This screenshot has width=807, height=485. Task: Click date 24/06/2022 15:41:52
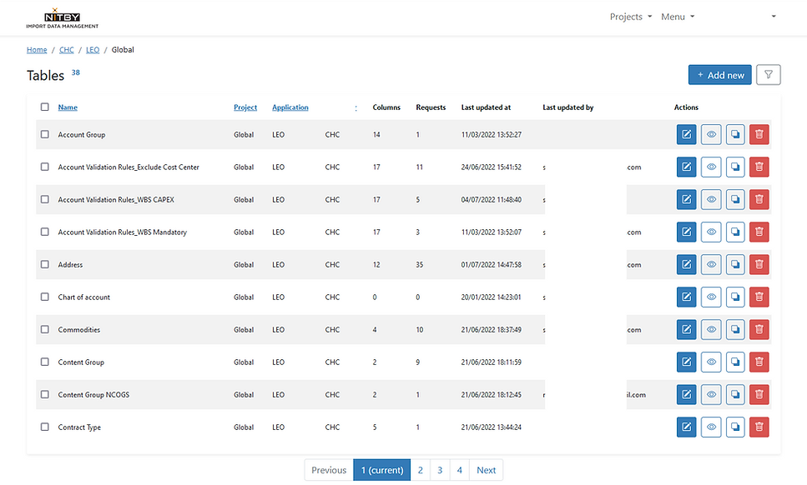[x=491, y=167]
